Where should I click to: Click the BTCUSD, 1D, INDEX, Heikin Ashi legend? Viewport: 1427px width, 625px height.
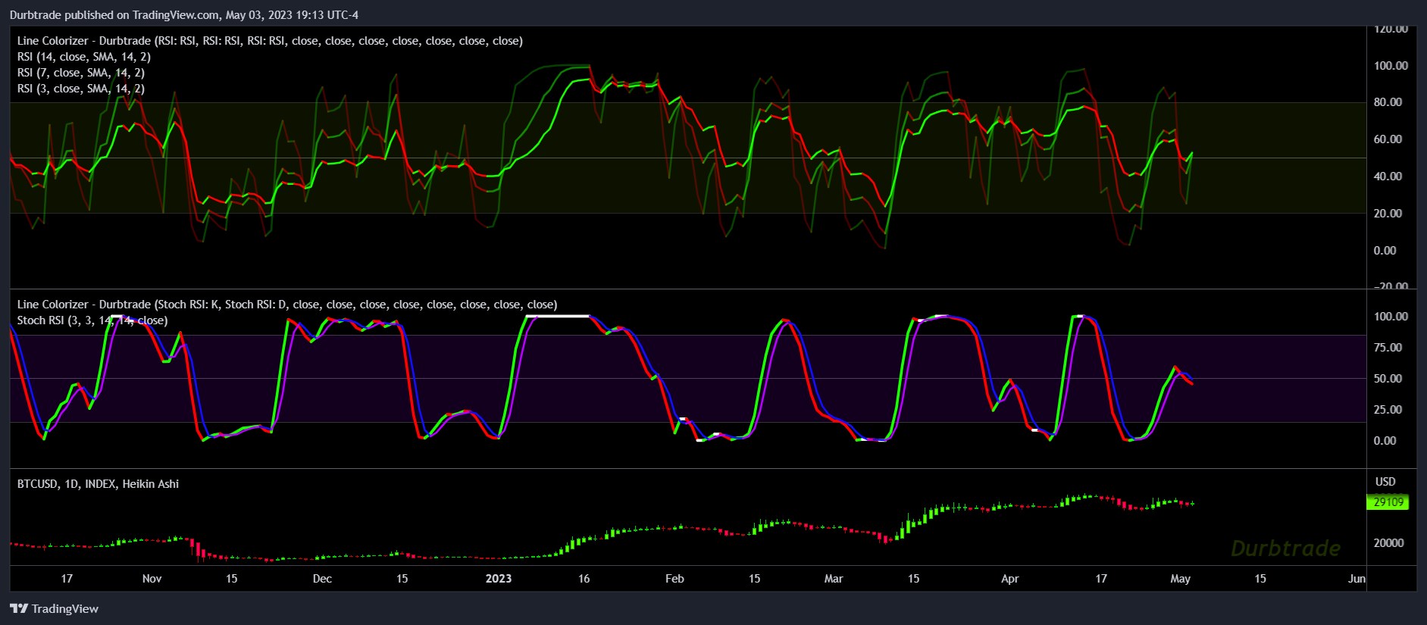[x=98, y=483]
